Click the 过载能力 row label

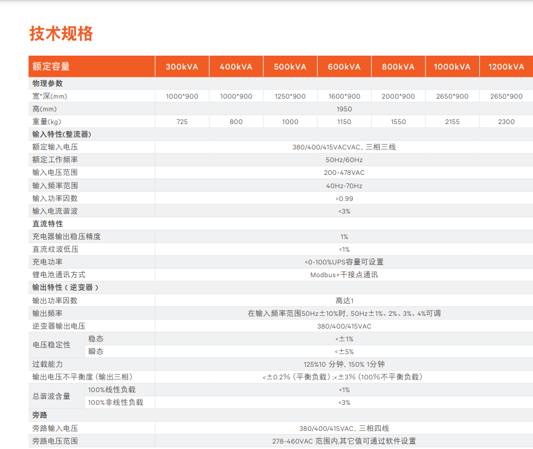[48, 364]
